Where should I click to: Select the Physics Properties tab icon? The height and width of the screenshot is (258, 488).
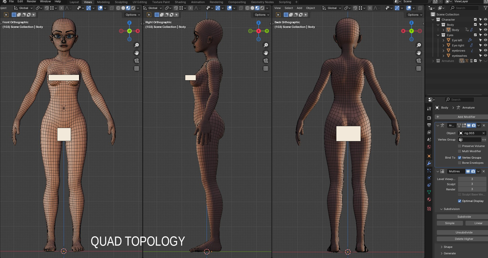pos(429,178)
